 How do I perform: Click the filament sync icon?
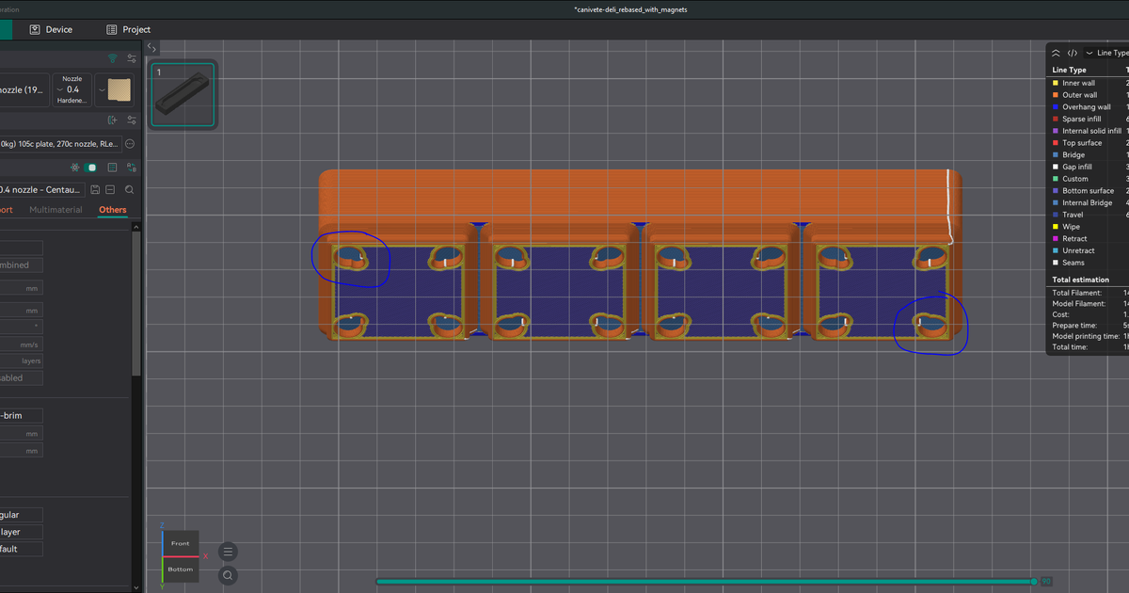click(x=113, y=120)
